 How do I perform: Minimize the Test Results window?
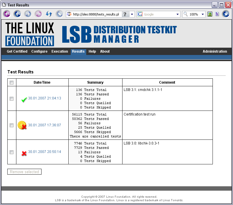tap(214, 5)
